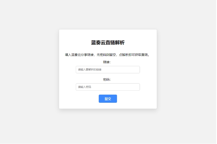Click the 链接: label above first field

click(x=107, y=62)
